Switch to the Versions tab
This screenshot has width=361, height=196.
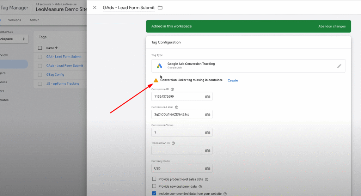(x=14, y=20)
